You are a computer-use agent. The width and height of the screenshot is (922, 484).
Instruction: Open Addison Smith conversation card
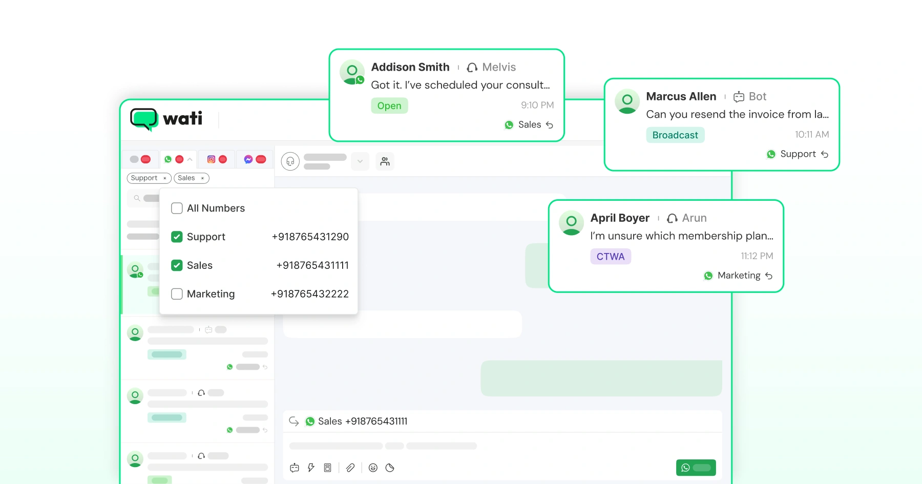tap(447, 95)
